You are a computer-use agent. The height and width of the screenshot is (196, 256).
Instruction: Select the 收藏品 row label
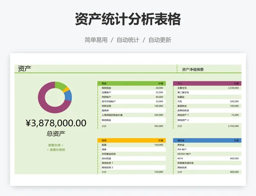coord(181,97)
